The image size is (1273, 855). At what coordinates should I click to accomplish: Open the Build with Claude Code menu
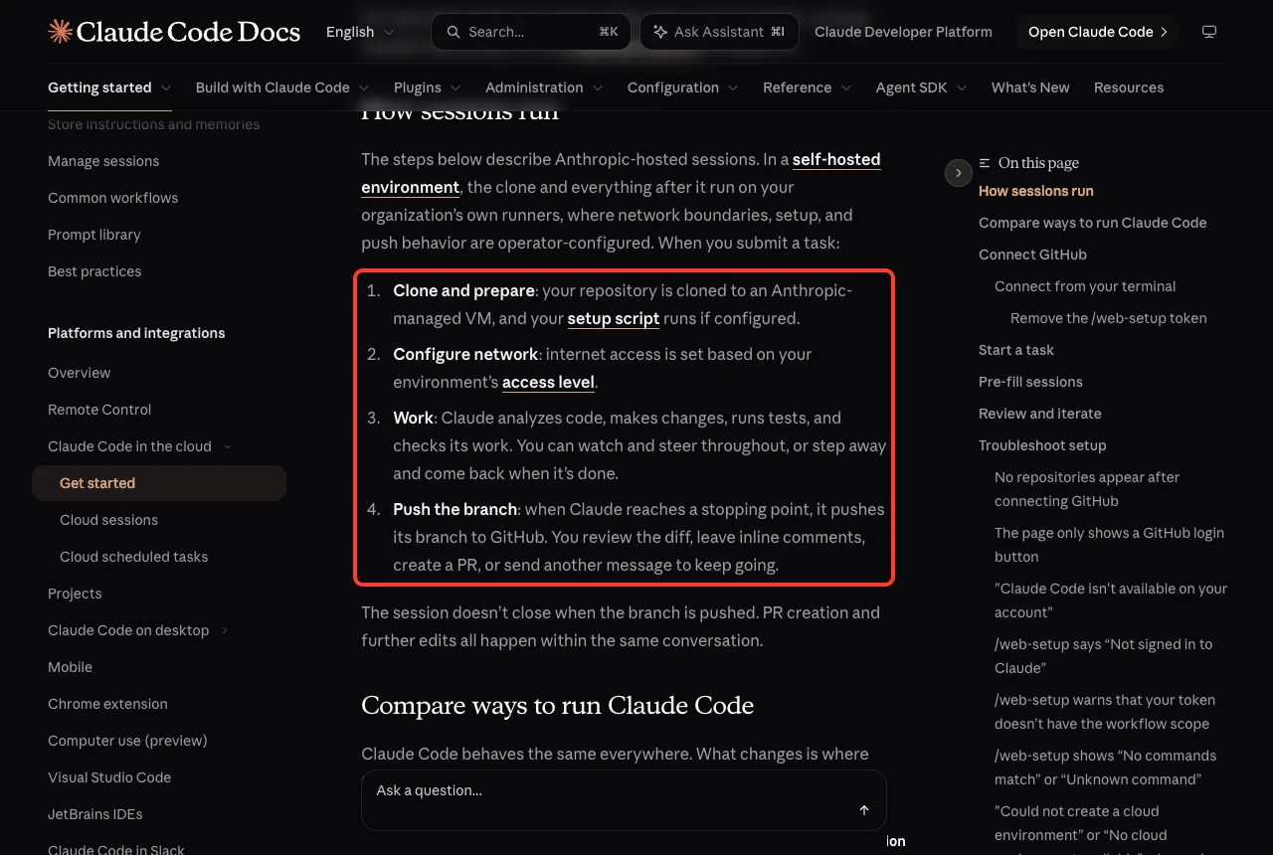[x=282, y=87]
